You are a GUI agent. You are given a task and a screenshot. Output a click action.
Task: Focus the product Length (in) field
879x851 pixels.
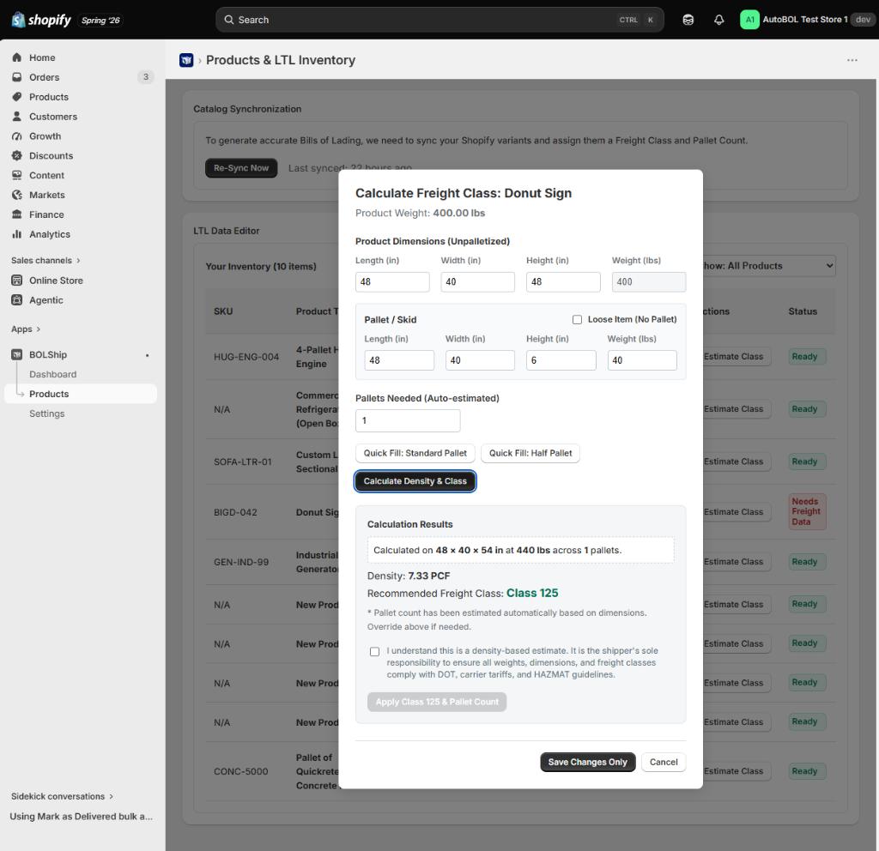tap(392, 281)
